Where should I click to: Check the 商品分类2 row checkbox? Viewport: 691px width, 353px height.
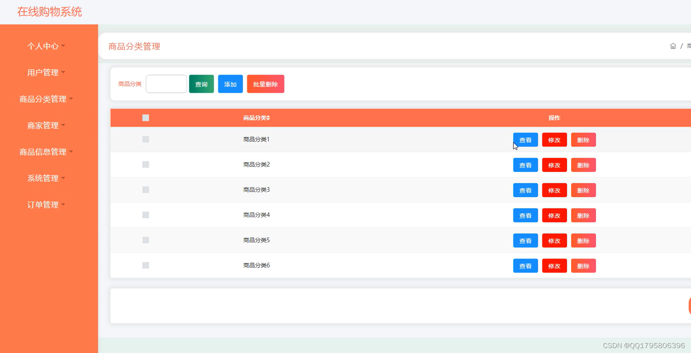tap(146, 165)
